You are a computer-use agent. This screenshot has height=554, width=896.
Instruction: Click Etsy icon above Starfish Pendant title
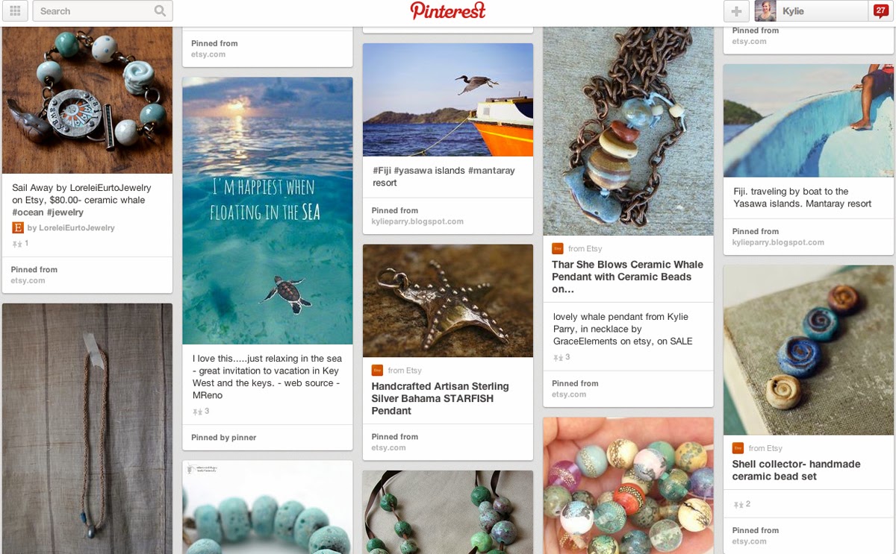click(x=377, y=370)
